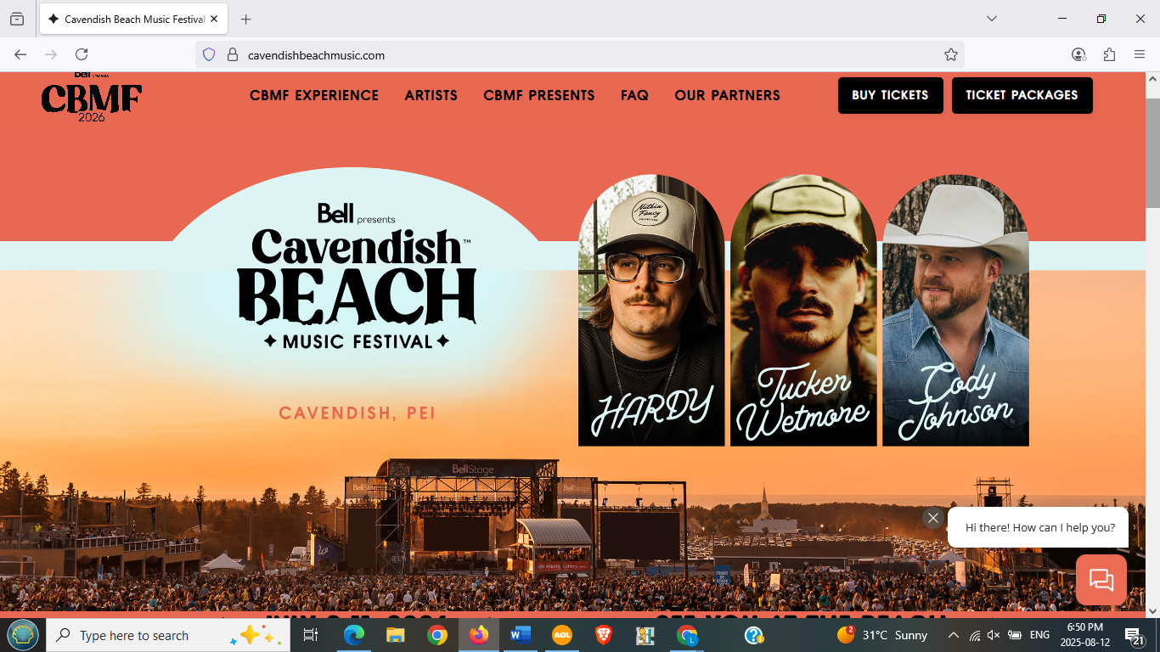Open Google Chrome from taskbar
1160x652 pixels.
[x=436, y=635]
